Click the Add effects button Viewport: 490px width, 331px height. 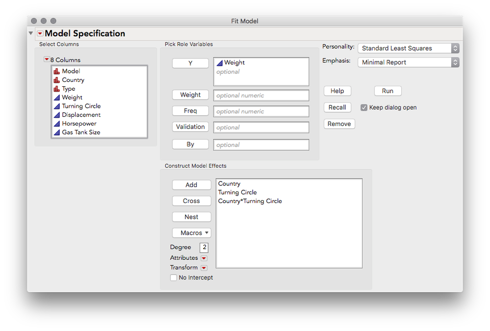[x=192, y=185]
